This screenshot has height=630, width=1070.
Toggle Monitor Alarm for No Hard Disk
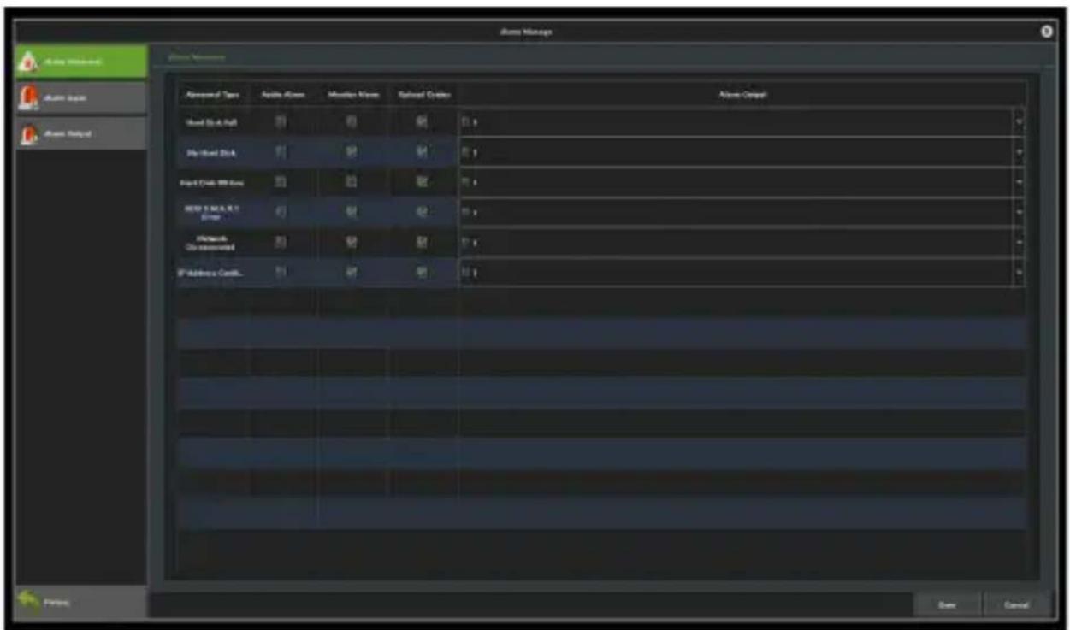(351, 152)
